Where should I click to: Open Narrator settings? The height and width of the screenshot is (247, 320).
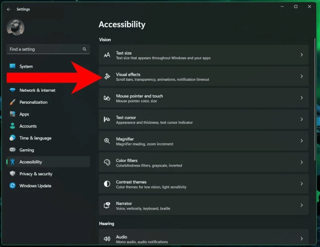[x=204, y=205]
